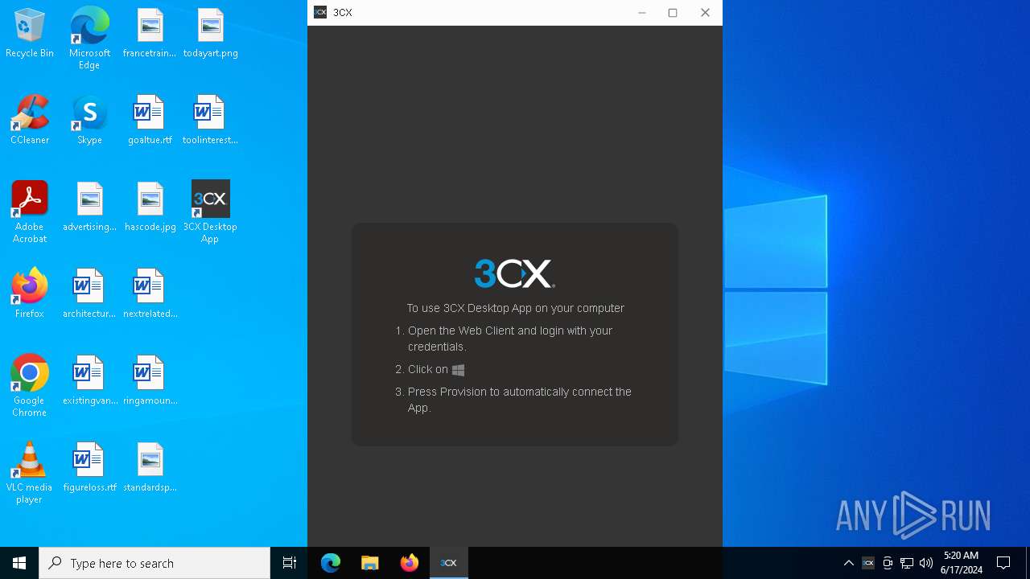Click the 3CX logo in the app panel
Screen dimensions: 1030x579
coord(514,273)
